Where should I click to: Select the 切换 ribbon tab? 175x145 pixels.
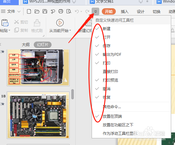coord(157,11)
